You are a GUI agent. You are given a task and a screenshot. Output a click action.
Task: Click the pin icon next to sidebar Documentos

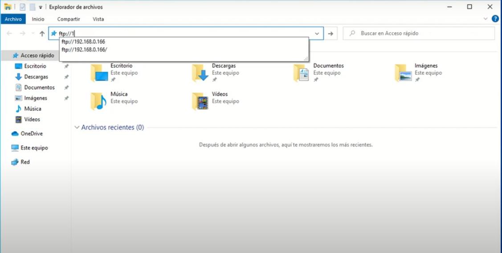[66, 88]
